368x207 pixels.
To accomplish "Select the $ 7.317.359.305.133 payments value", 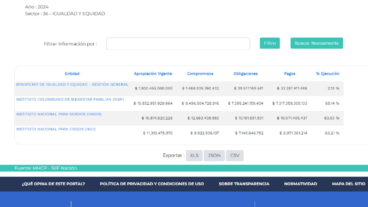I will [290, 103].
